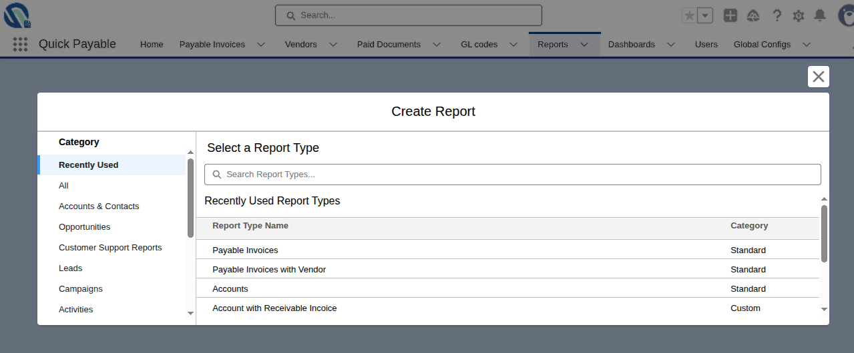
Task: Open the App Launcher grid icon
Action: [x=20, y=45]
